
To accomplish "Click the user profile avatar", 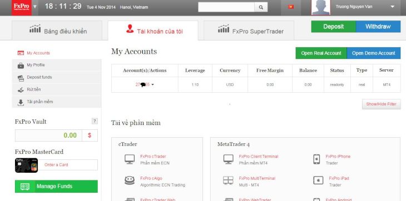I will [x=321, y=7].
